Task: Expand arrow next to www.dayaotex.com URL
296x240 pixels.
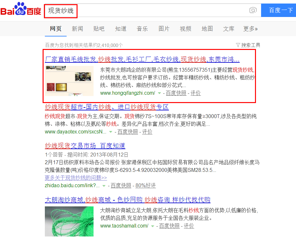Action: click(x=111, y=132)
